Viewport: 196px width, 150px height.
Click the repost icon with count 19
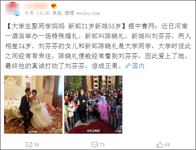pyautogui.click(x=29, y=144)
